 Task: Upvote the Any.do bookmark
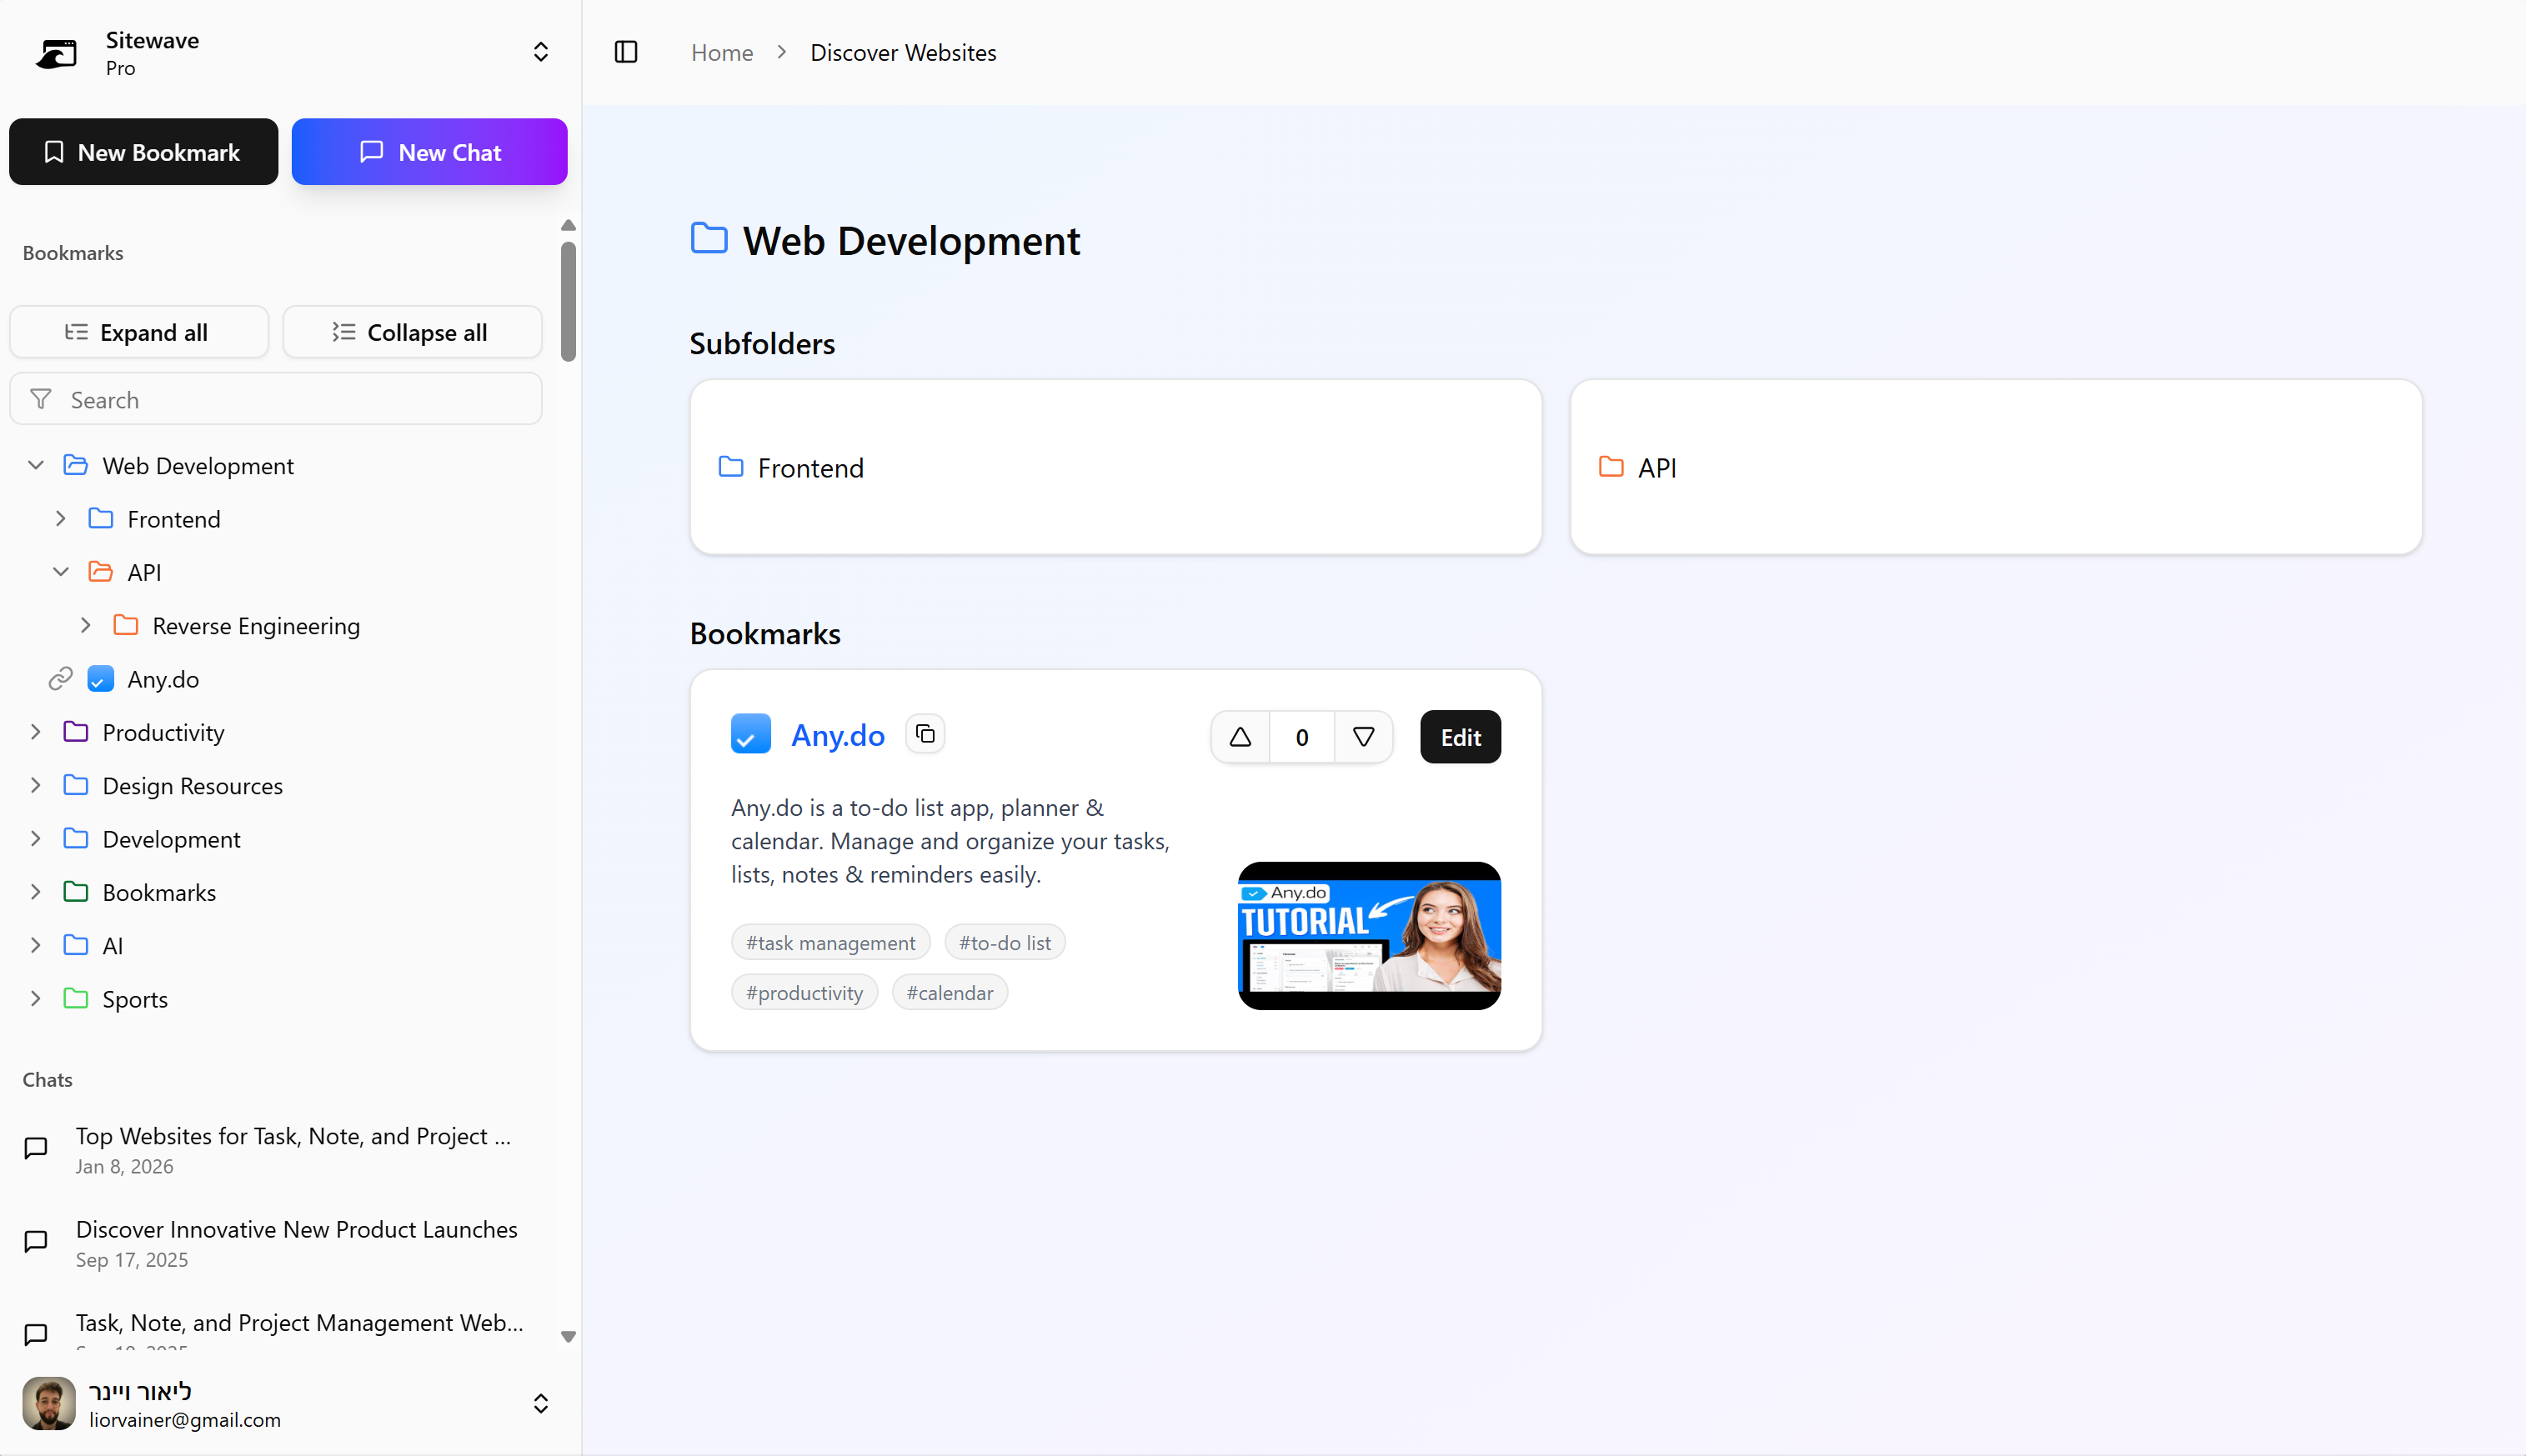[x=1240, y=737]
